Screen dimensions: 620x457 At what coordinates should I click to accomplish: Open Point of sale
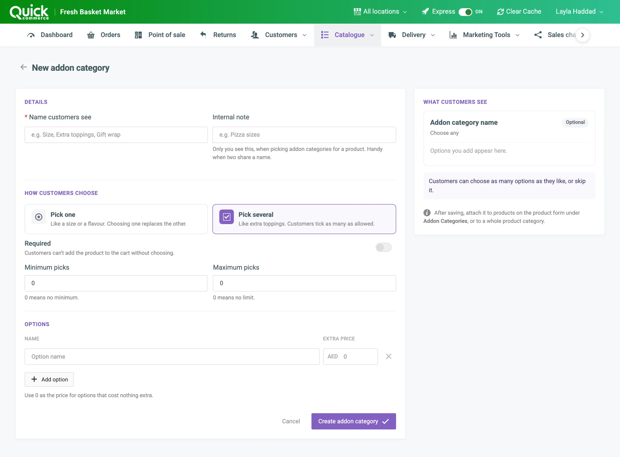tap(160, 35)
